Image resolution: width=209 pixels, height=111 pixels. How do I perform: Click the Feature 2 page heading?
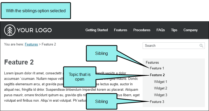click(19, 62)
